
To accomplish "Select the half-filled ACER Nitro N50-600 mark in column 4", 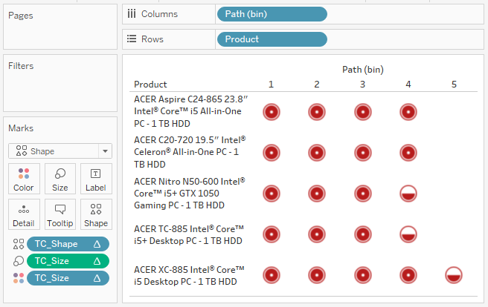I will tap(408, 194).
